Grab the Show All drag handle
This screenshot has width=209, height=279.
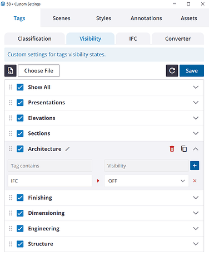pyautogui.click(x=11, y=87)
